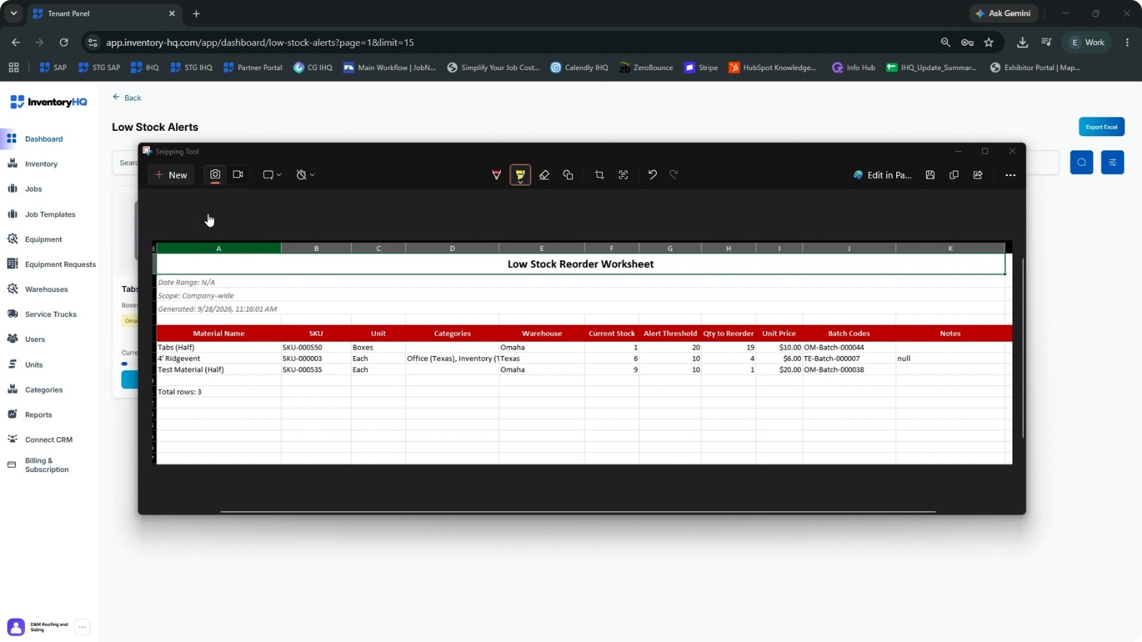Bookmark this page with the star icon

click(989, 42)
